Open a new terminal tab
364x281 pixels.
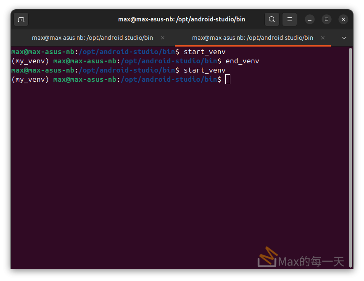coord(21,19)
